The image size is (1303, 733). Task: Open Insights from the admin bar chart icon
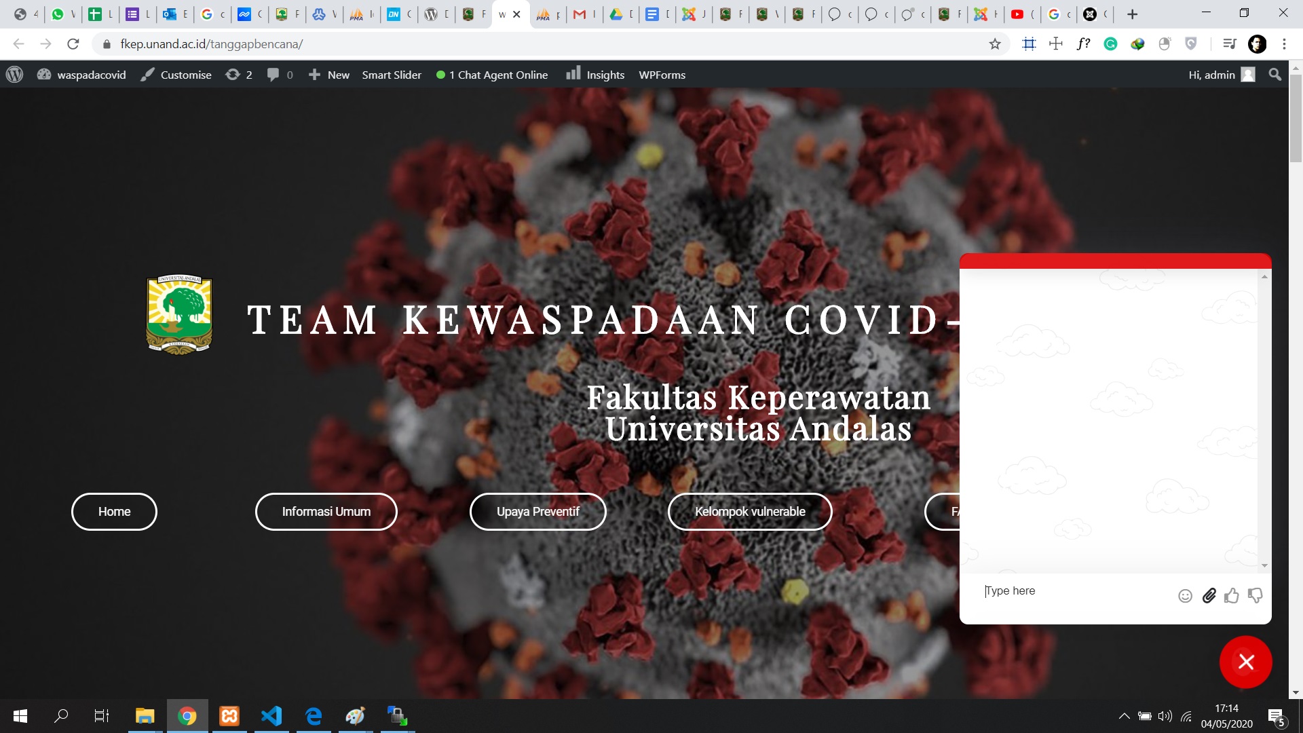(x=594, y=75)
